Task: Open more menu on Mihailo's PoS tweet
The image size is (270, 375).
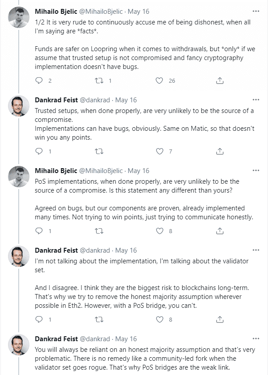Action: 256,170
